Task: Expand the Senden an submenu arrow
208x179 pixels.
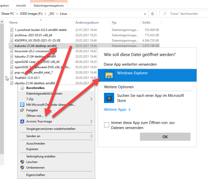Action: tap(91, 136)
